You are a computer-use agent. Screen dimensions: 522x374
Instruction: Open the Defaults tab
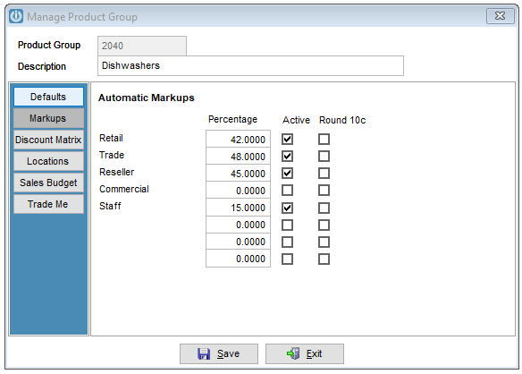click(48, 97)
